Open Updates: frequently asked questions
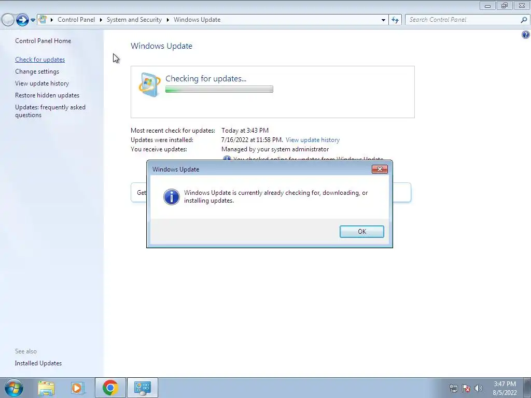The width and height of the screenshot is (531, 398). (x=50, y=111)
